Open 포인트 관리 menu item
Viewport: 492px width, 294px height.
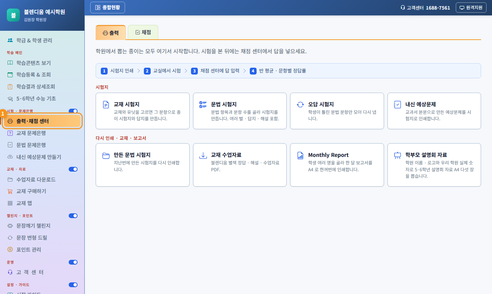tap(42, 250)
